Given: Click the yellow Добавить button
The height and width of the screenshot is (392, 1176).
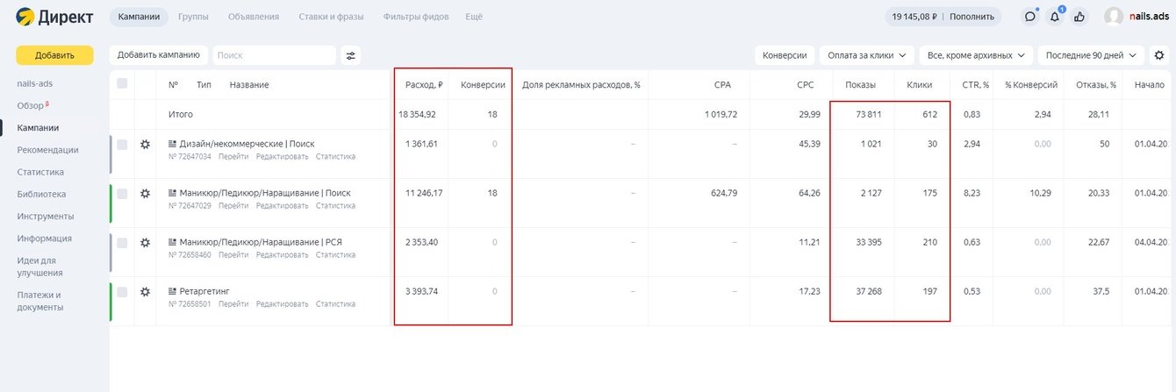Looking at the screenshot, I should click(54, 55).
